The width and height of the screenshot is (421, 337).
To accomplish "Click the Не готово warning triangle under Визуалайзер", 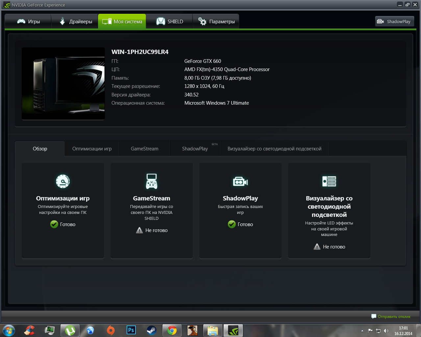I will 317,246.
